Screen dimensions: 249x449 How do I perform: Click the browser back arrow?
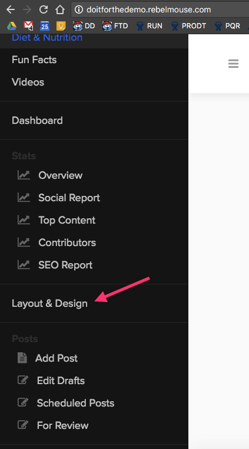11,9
